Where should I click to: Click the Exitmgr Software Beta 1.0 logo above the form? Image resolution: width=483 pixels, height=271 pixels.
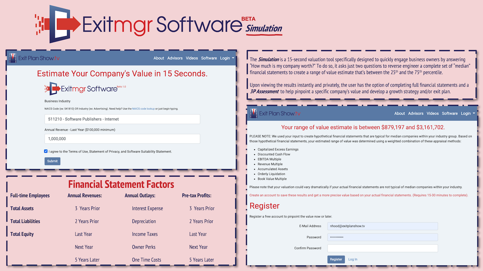(85, 89)
